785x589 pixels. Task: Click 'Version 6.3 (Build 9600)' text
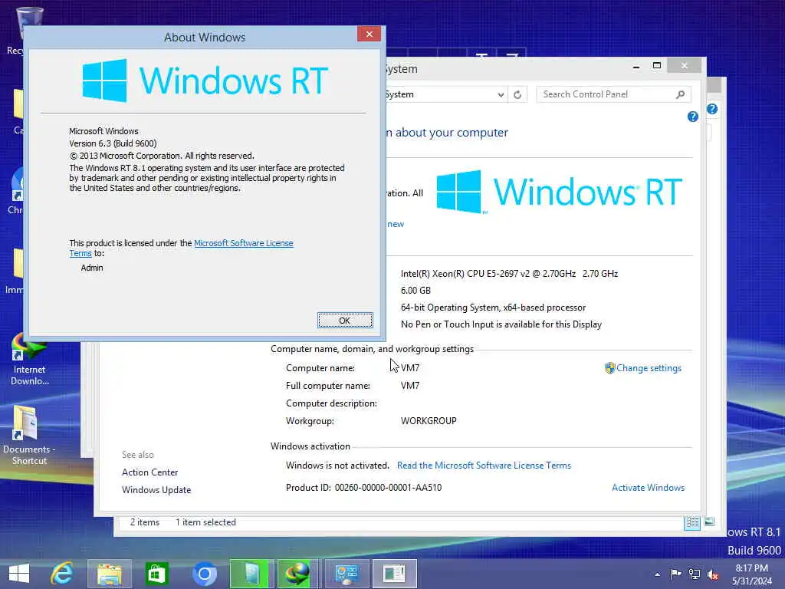[113, 143]
